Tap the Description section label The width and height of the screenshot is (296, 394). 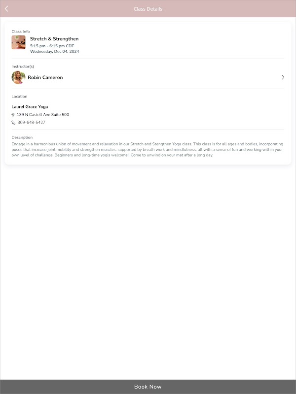22,137
